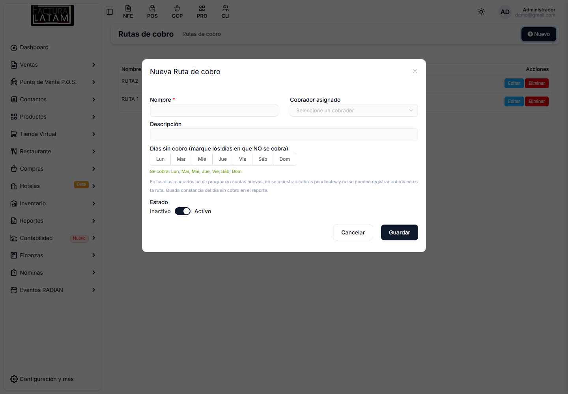Screen dimensions: 568x394
Task: Mark Lun as a no-collection day
Action: [160, 159]
